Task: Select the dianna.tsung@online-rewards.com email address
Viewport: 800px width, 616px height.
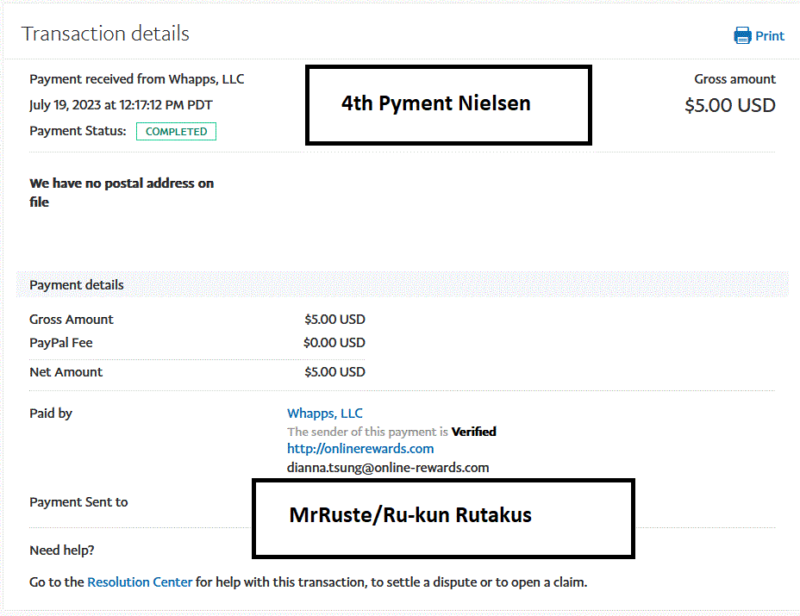Action: pos(388,468)
